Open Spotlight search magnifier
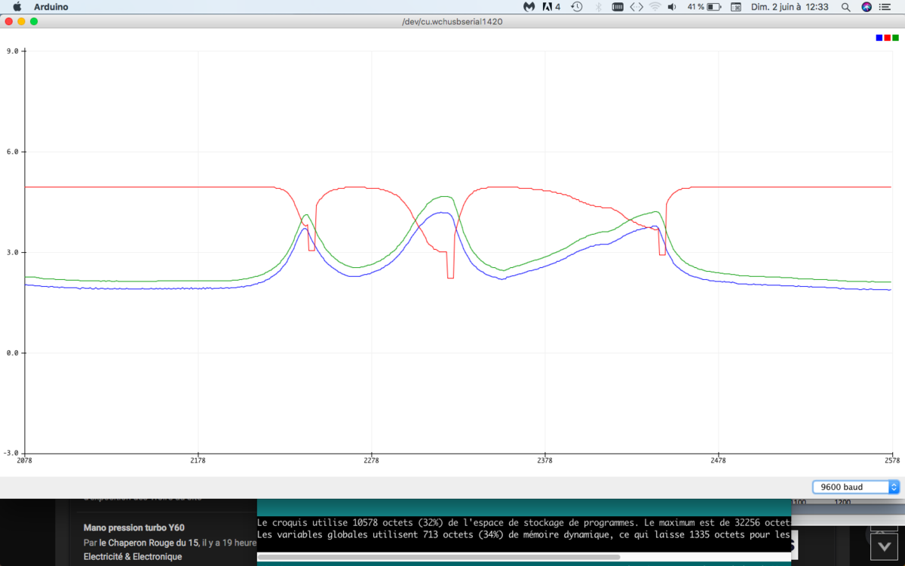 (845, 7)
